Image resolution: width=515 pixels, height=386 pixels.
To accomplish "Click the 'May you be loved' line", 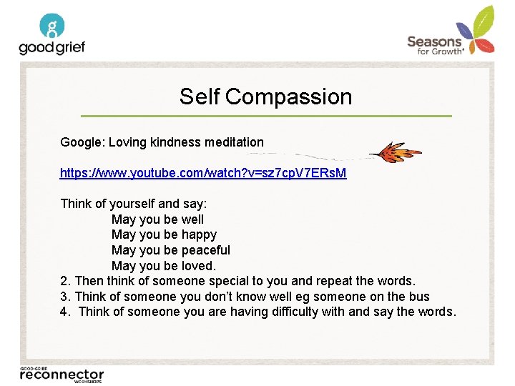I will (164, 265).
